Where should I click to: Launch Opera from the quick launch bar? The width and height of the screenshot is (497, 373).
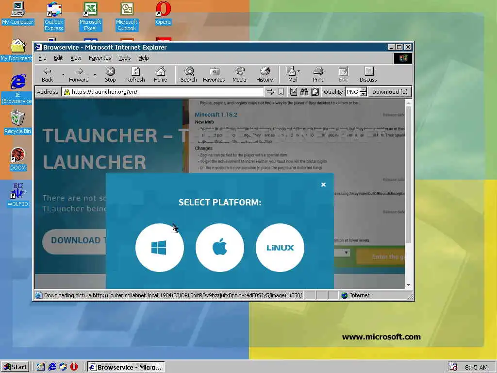[74, 367]
